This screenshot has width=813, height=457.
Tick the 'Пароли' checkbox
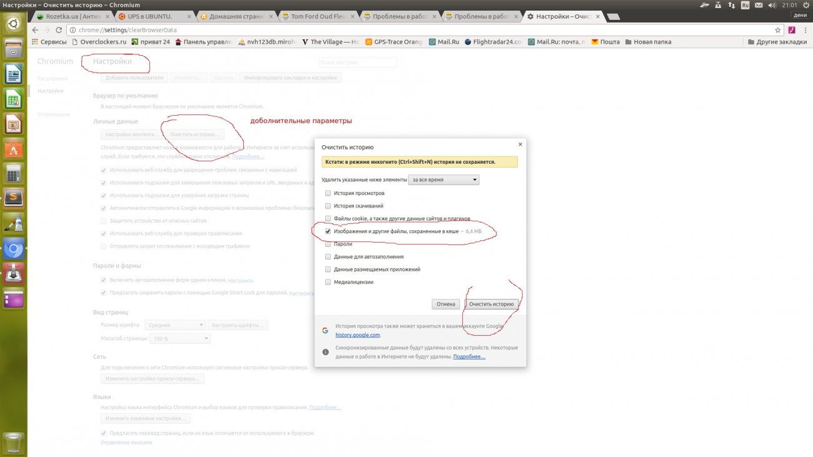328,244
